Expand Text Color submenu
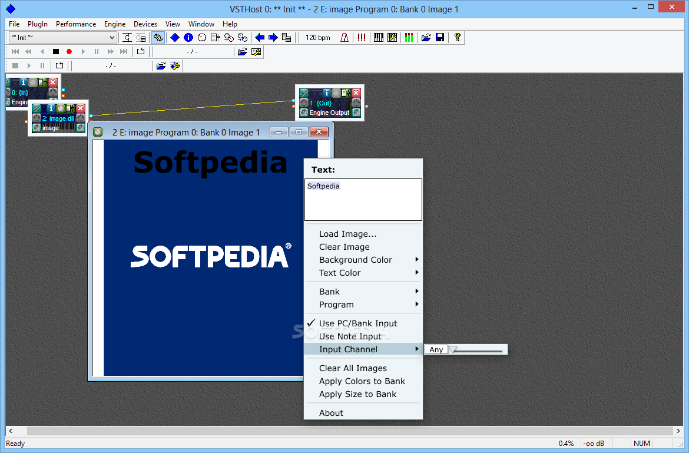Screen dimensions: 689x453 (363, 273)
